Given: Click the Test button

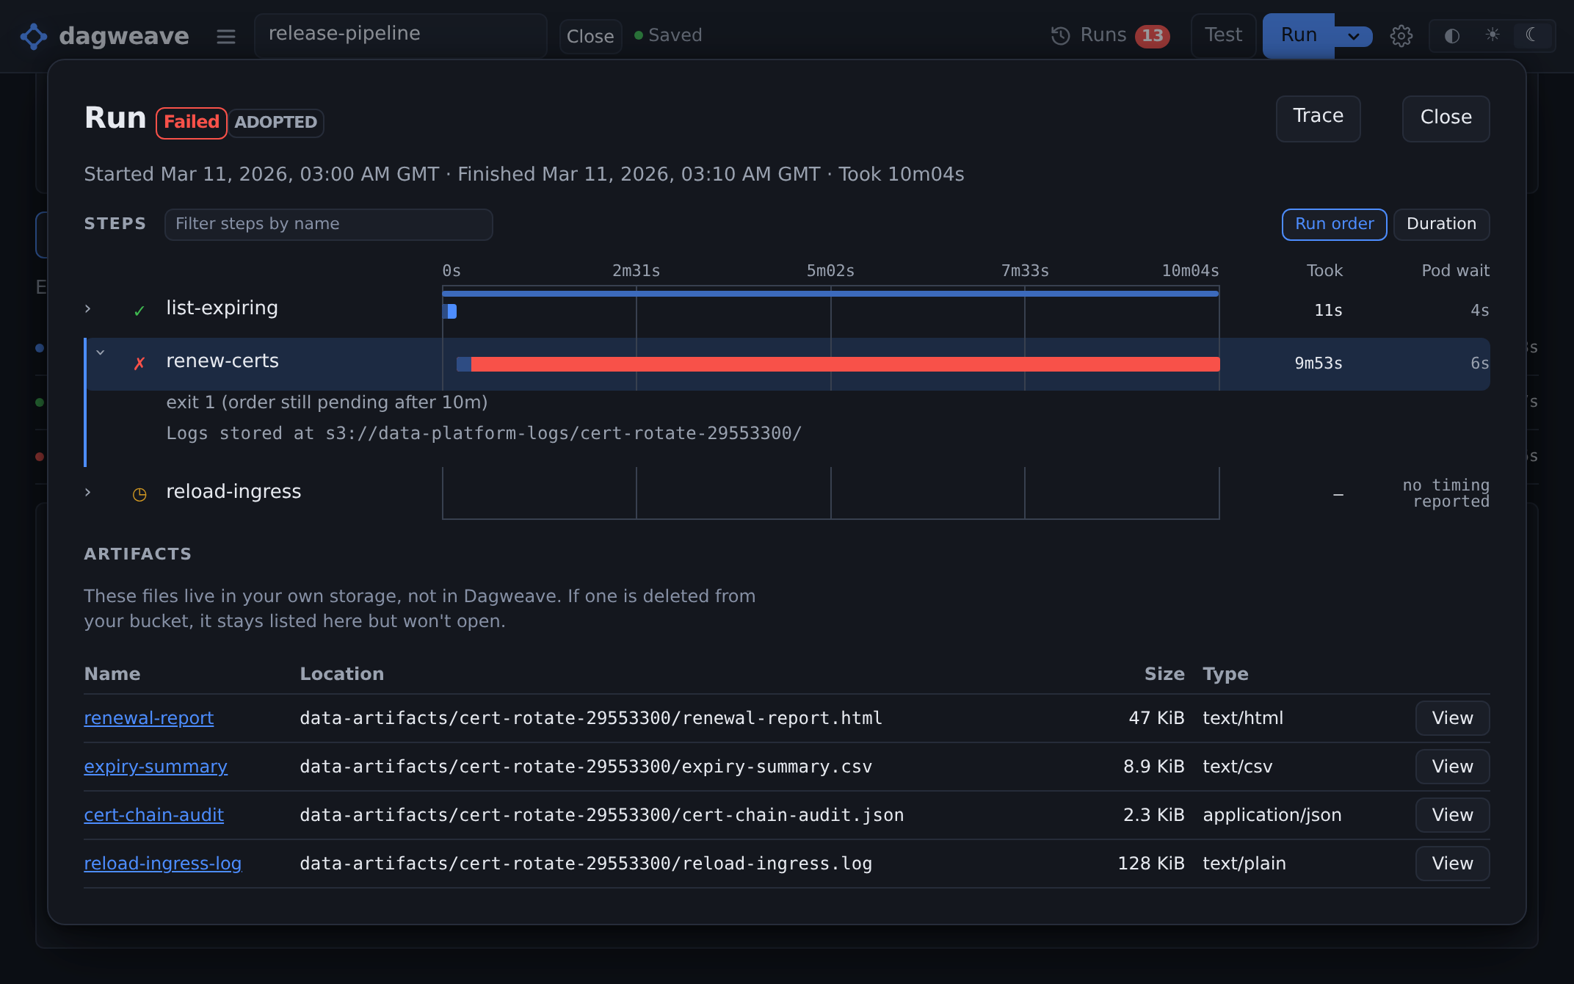Looking at the screenshot, I should pyautogui.click(x=1223, y=35).
